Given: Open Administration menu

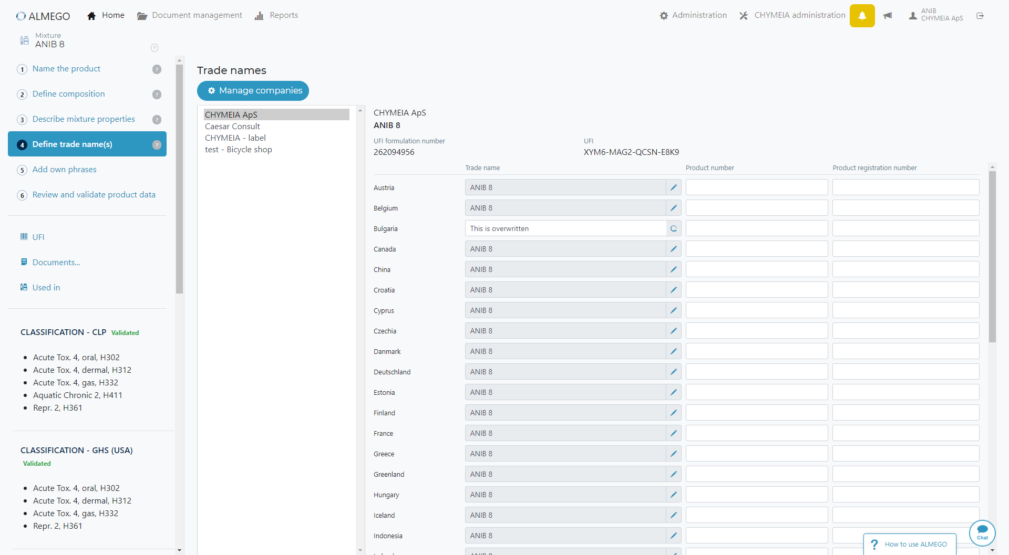Looking at the screenshot, I should [693, 15].
